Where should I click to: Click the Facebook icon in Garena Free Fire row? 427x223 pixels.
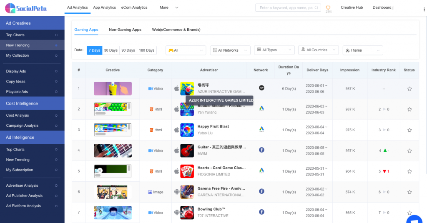(261, 191)
